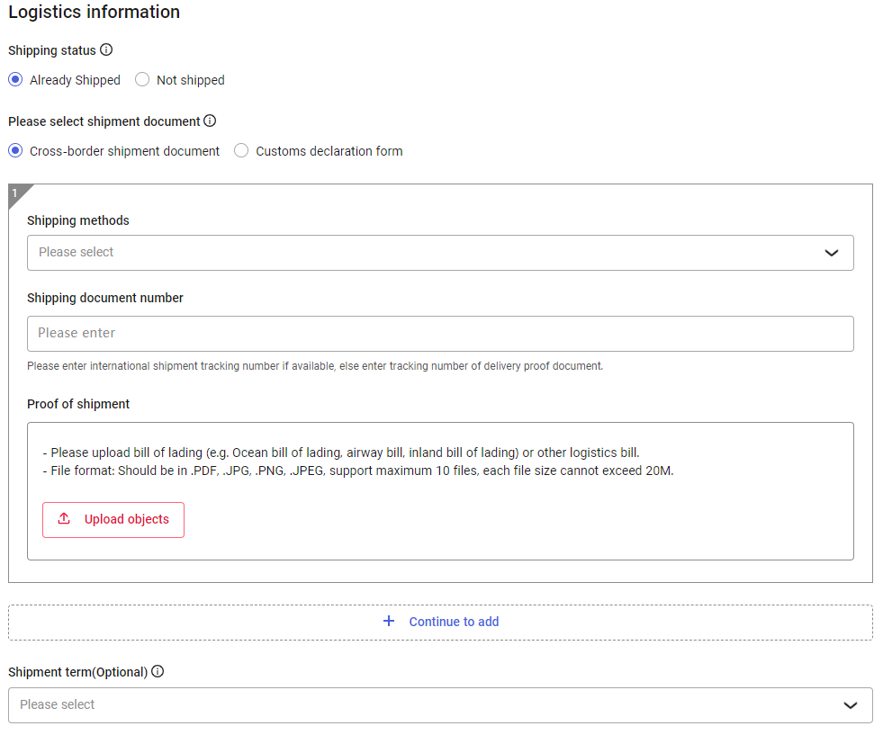Click the number 1 corner badge

click(15, 193)
